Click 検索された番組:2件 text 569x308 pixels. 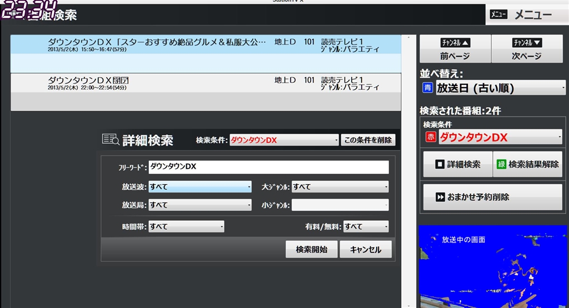(460, 110)
